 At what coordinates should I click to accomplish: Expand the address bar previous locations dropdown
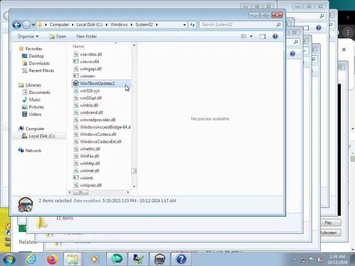[x=184, y=25]
